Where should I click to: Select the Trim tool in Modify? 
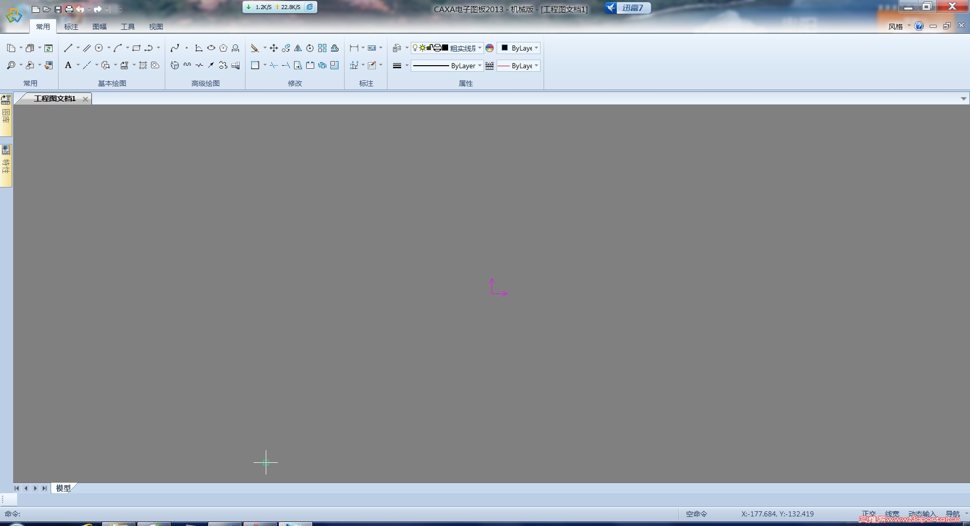(273, 65)
